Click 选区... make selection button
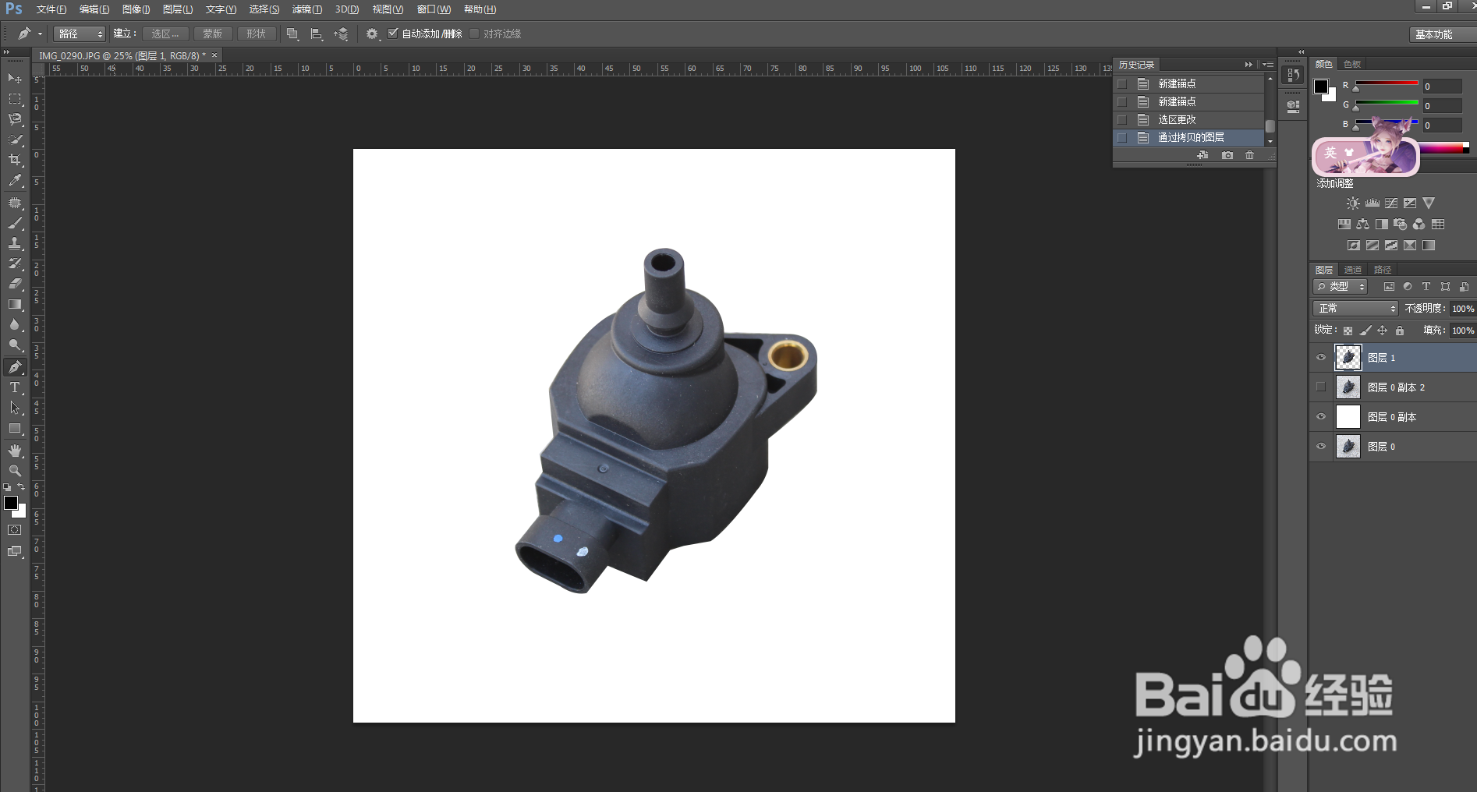 165,34
